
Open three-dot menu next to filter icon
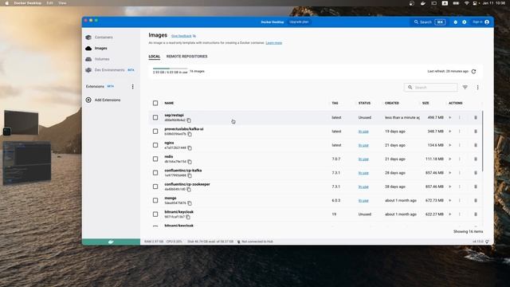point(477,87)
